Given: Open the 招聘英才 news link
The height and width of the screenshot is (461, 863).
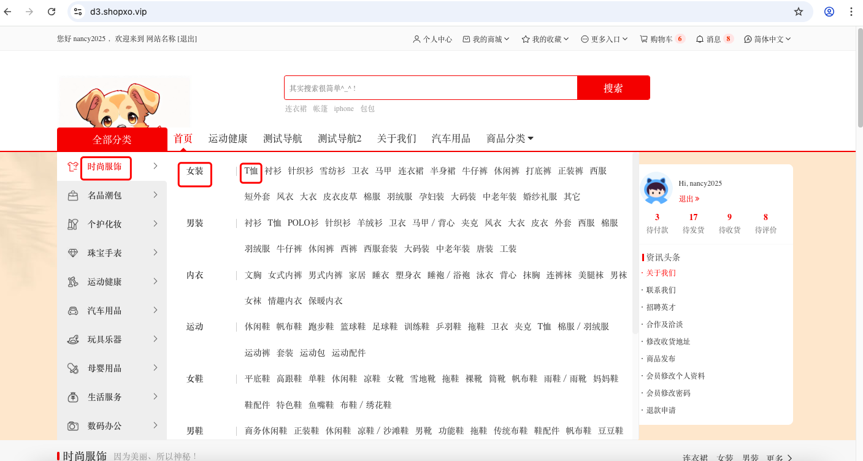Looking at the screenshot, I should (x=661, y=307).
